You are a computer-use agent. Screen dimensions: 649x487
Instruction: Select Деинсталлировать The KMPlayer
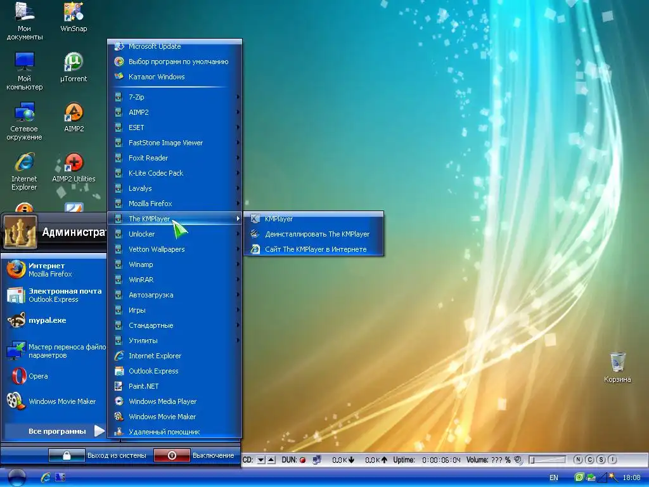313,234
